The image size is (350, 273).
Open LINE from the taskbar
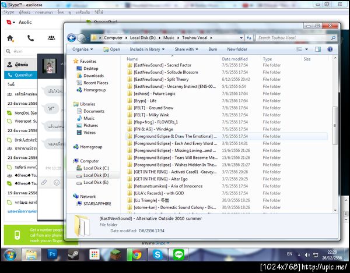coord(178,254)
